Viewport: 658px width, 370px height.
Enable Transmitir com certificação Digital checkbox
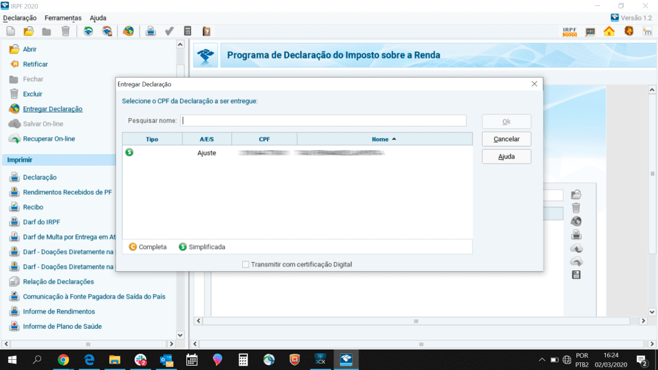(245, 264)
